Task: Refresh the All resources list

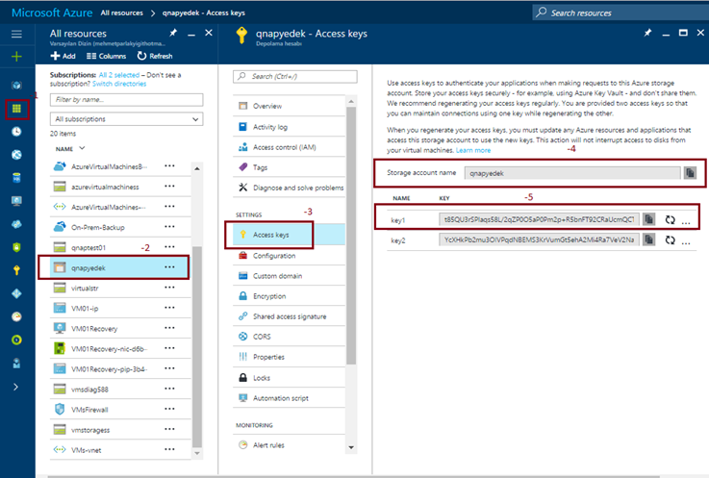Action: click(x=155, y=56)
